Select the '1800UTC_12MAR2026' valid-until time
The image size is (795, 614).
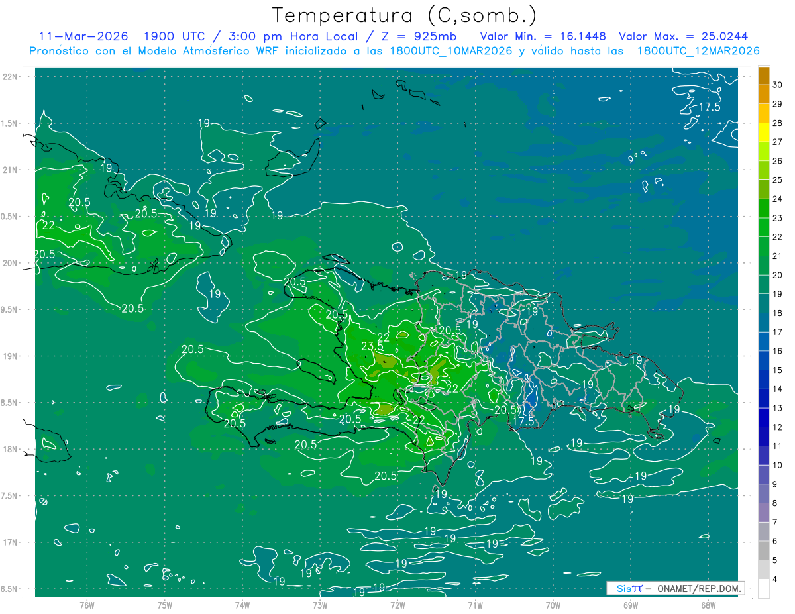[698, 50]
